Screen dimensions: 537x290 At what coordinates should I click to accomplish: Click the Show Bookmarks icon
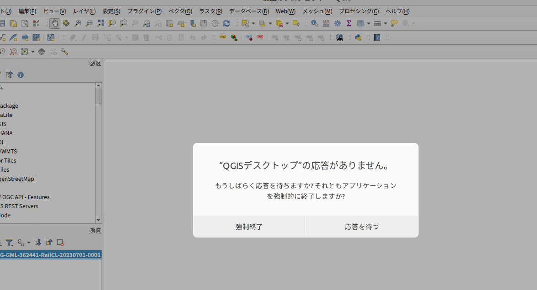point(204,23)
